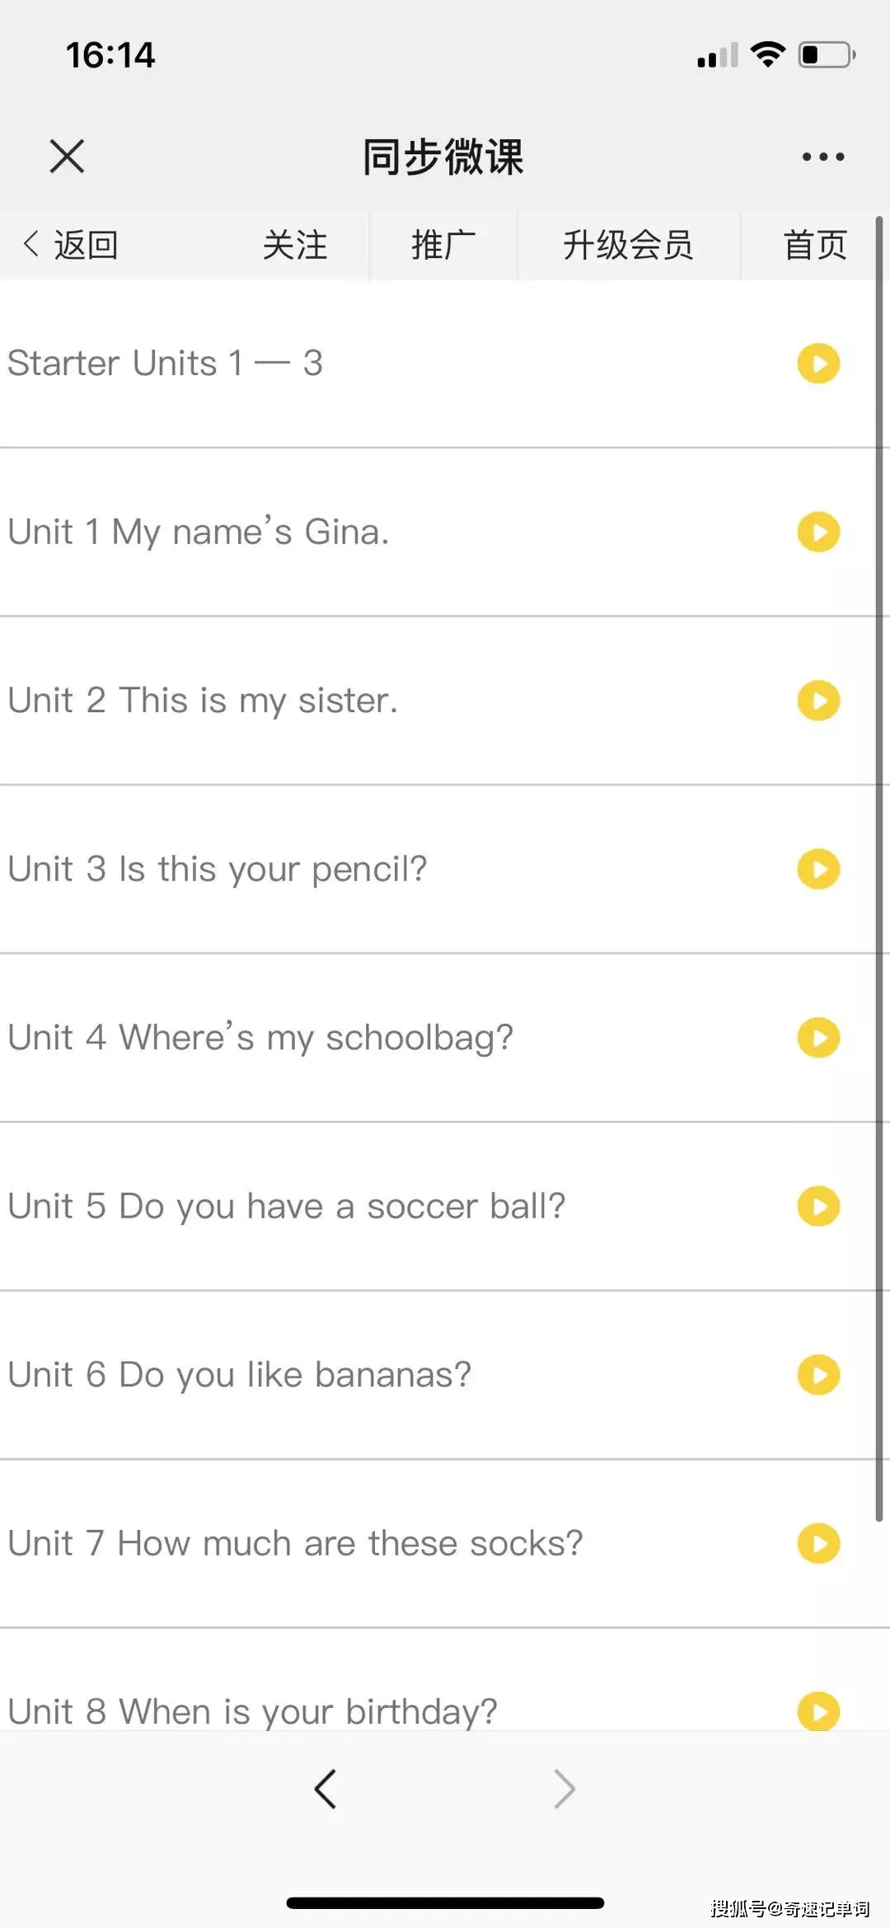Play Unit 8 When is your birthday
This screenshot has height=1928, width=890.
[818, 1711]
